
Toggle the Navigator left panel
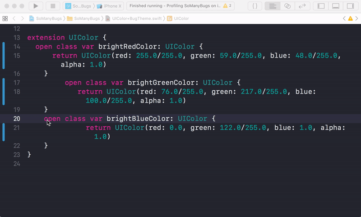[321, 6]
